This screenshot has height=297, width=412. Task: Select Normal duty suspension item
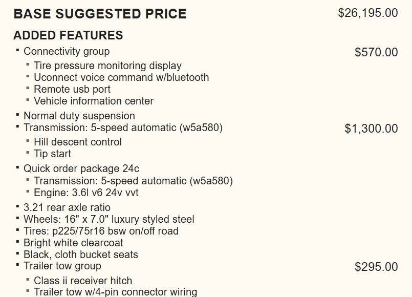[79, 116]
